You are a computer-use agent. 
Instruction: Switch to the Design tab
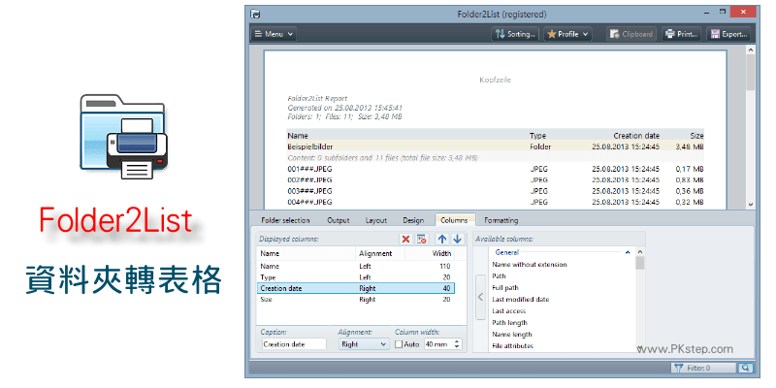413,220
